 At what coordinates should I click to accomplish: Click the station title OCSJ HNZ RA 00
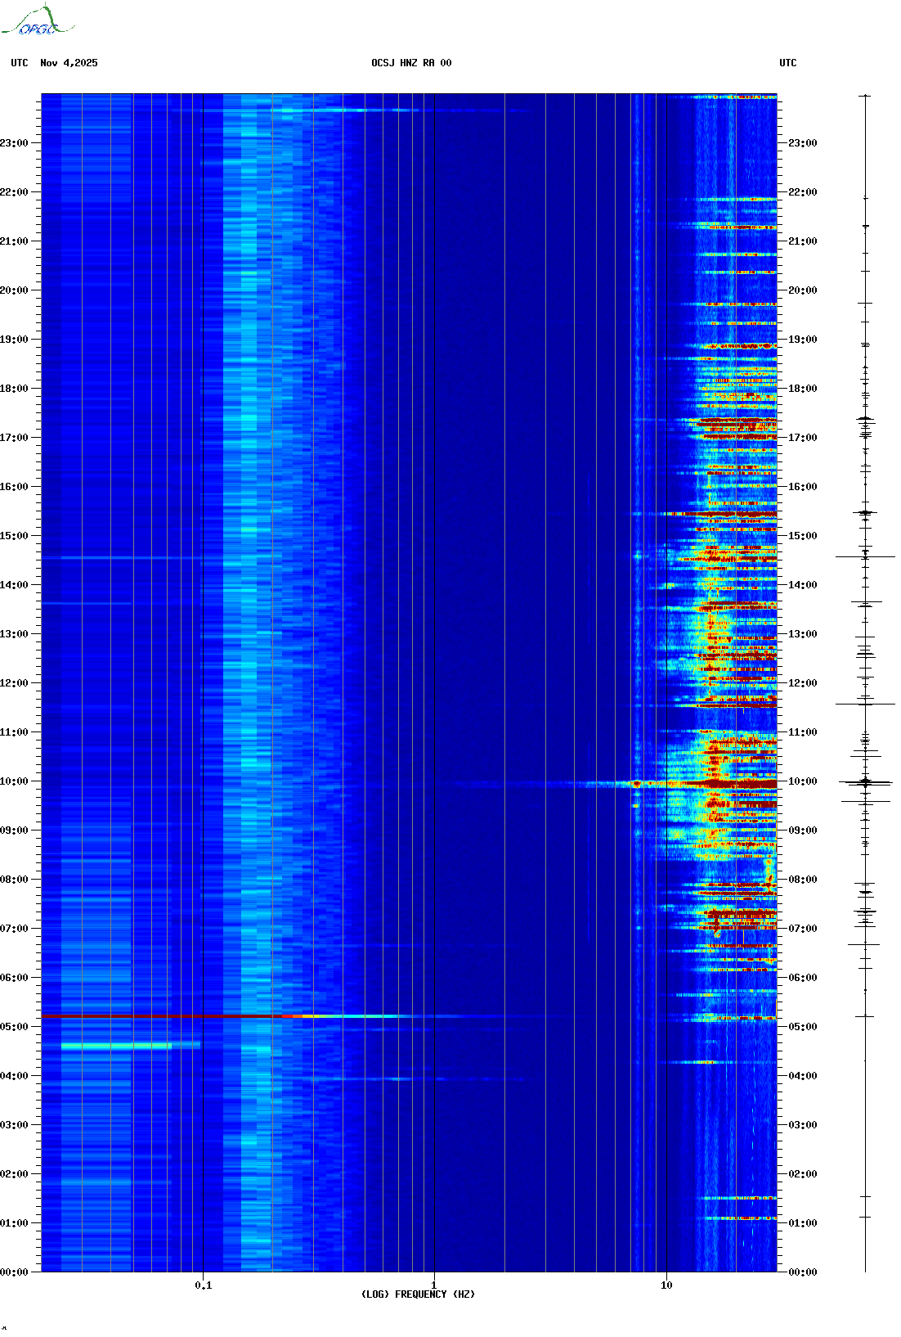410,63
